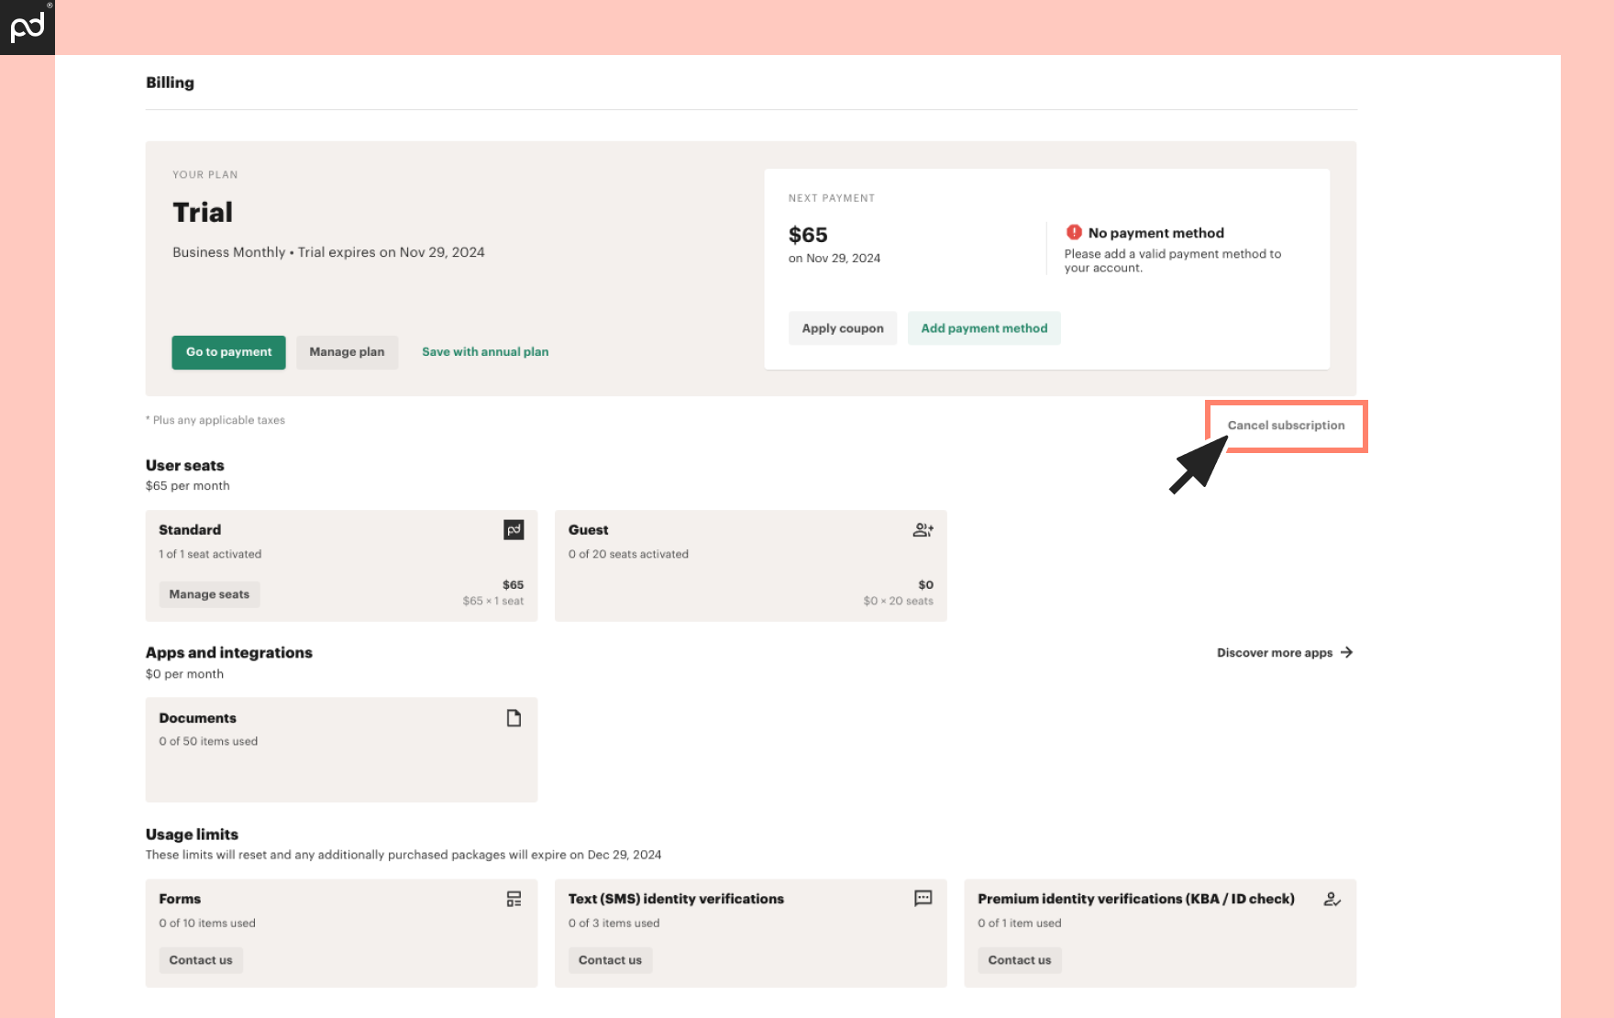Image resolution: width=1614 pixels, height=1018 pixels.
Task: Click Contact us on Premium identity verifications card
Action: pyautogui.click(x=1020, y=960)
